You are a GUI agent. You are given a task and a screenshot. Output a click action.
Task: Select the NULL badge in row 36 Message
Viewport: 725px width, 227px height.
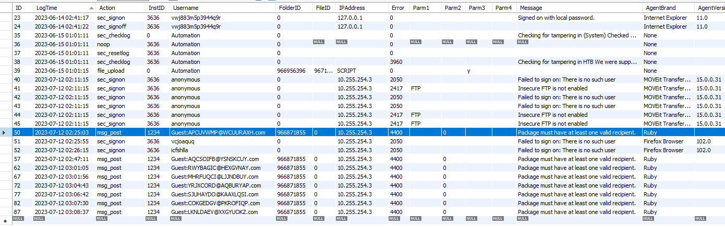point(523,42)
